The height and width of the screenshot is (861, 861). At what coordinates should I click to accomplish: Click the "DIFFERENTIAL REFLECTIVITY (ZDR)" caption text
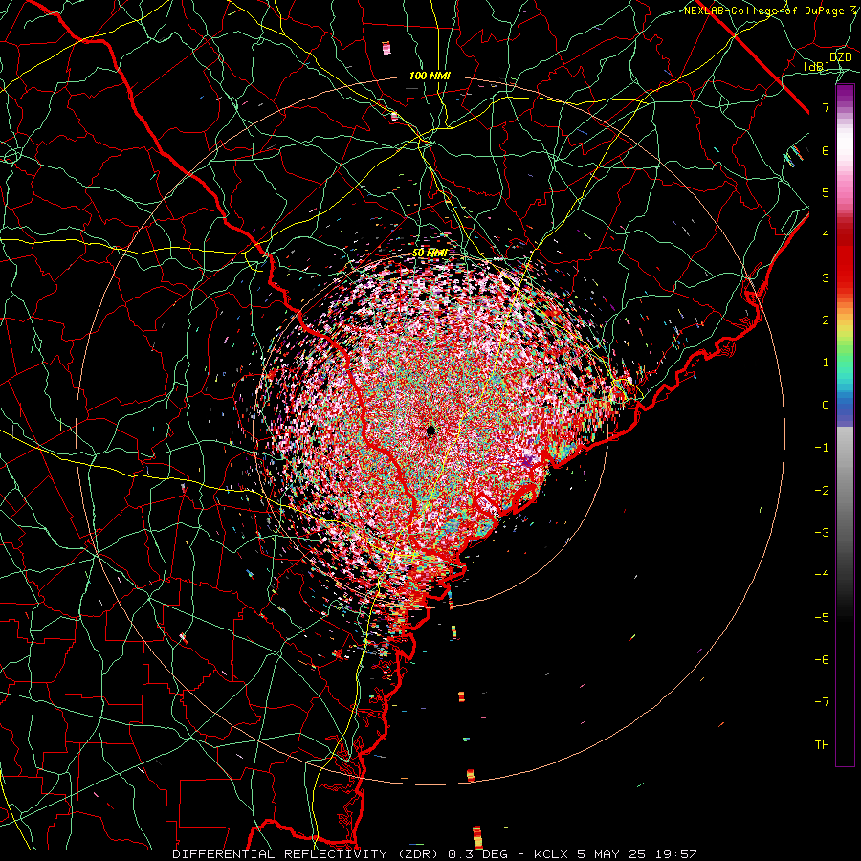(x=306, y=854)
